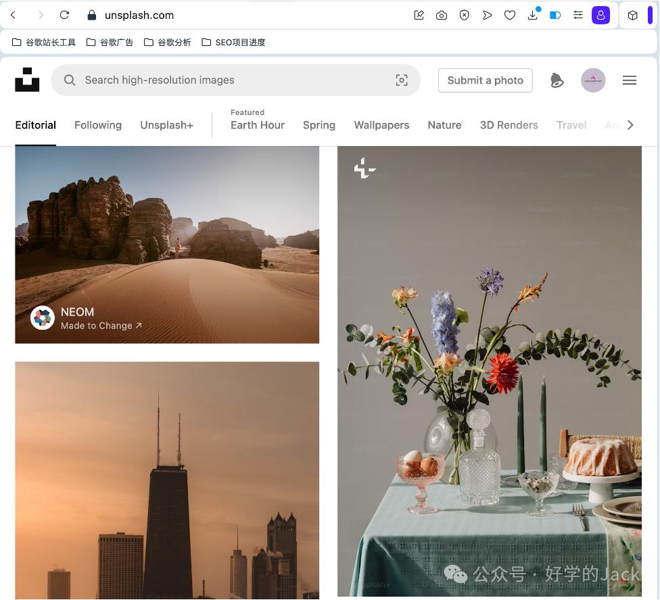Viewport: 660px width, 600px height.
Task: Select the Wallpapers topic tab
Action: coord(381,125)
